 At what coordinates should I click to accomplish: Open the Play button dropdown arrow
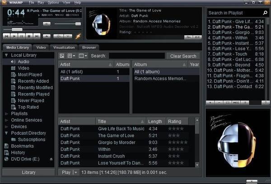tap(76, 172)
